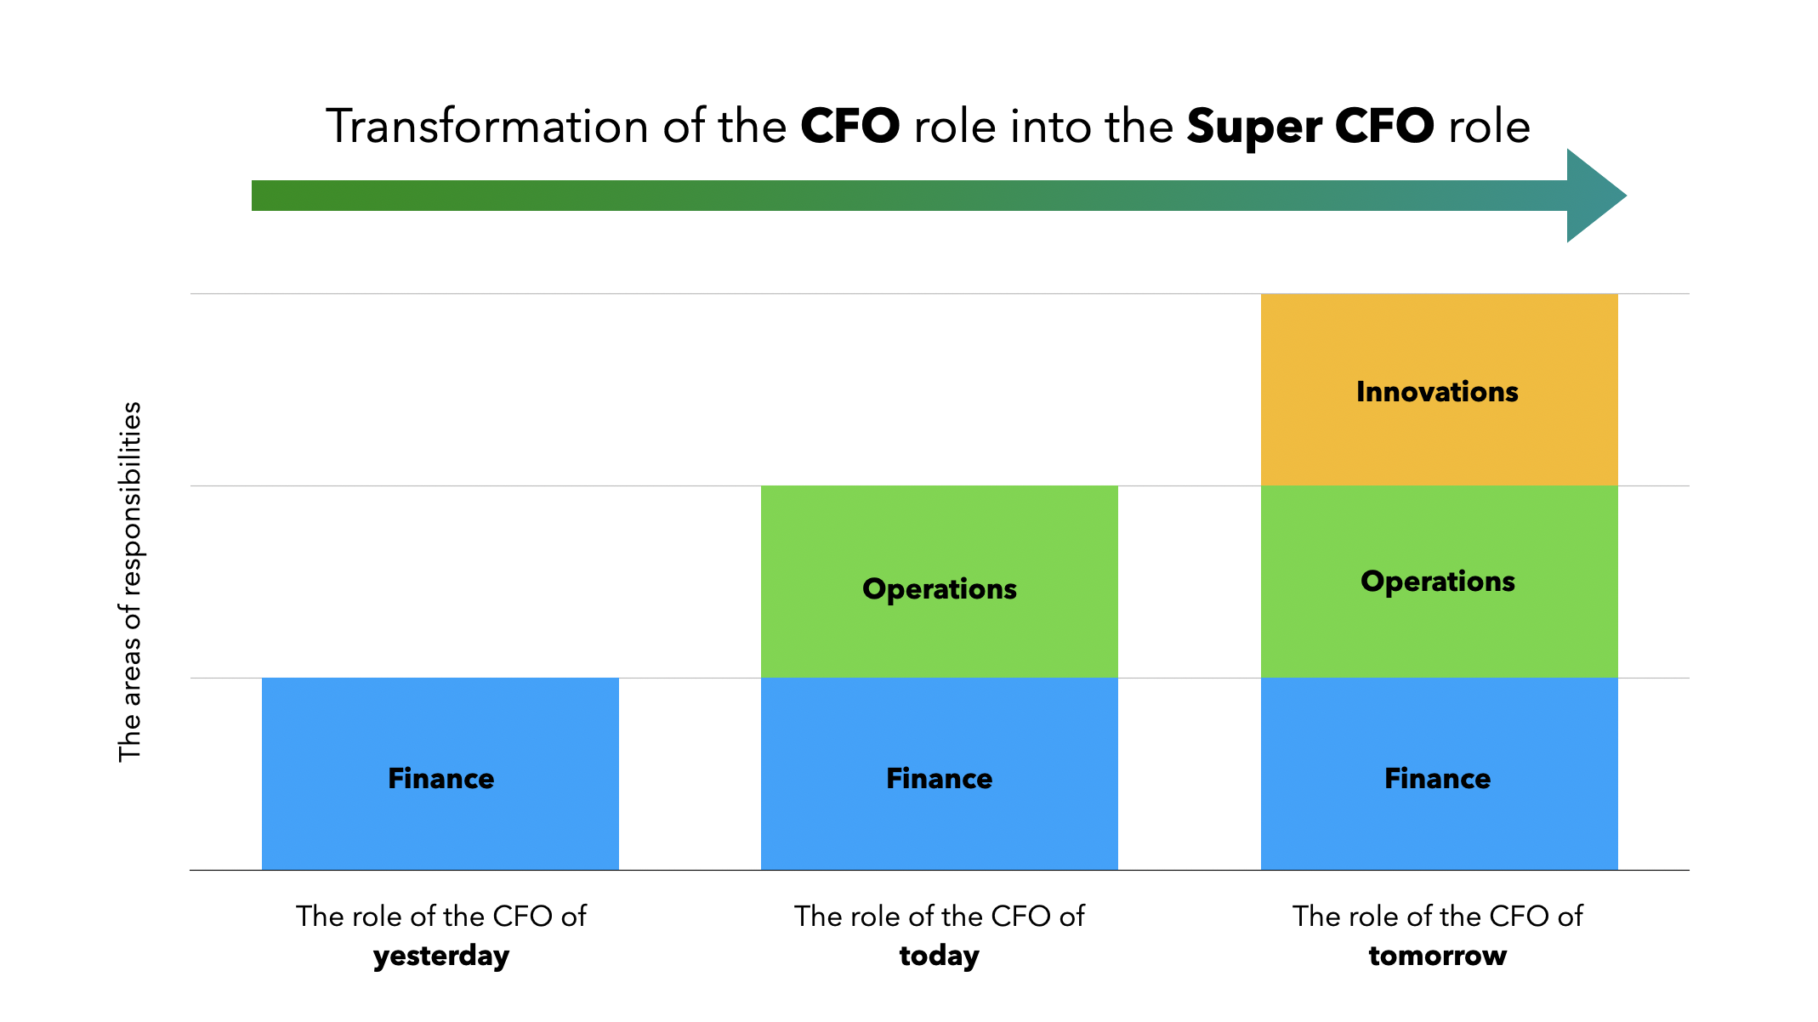Click the vertical 'areas of responsibilities' label

click(129, 582)
